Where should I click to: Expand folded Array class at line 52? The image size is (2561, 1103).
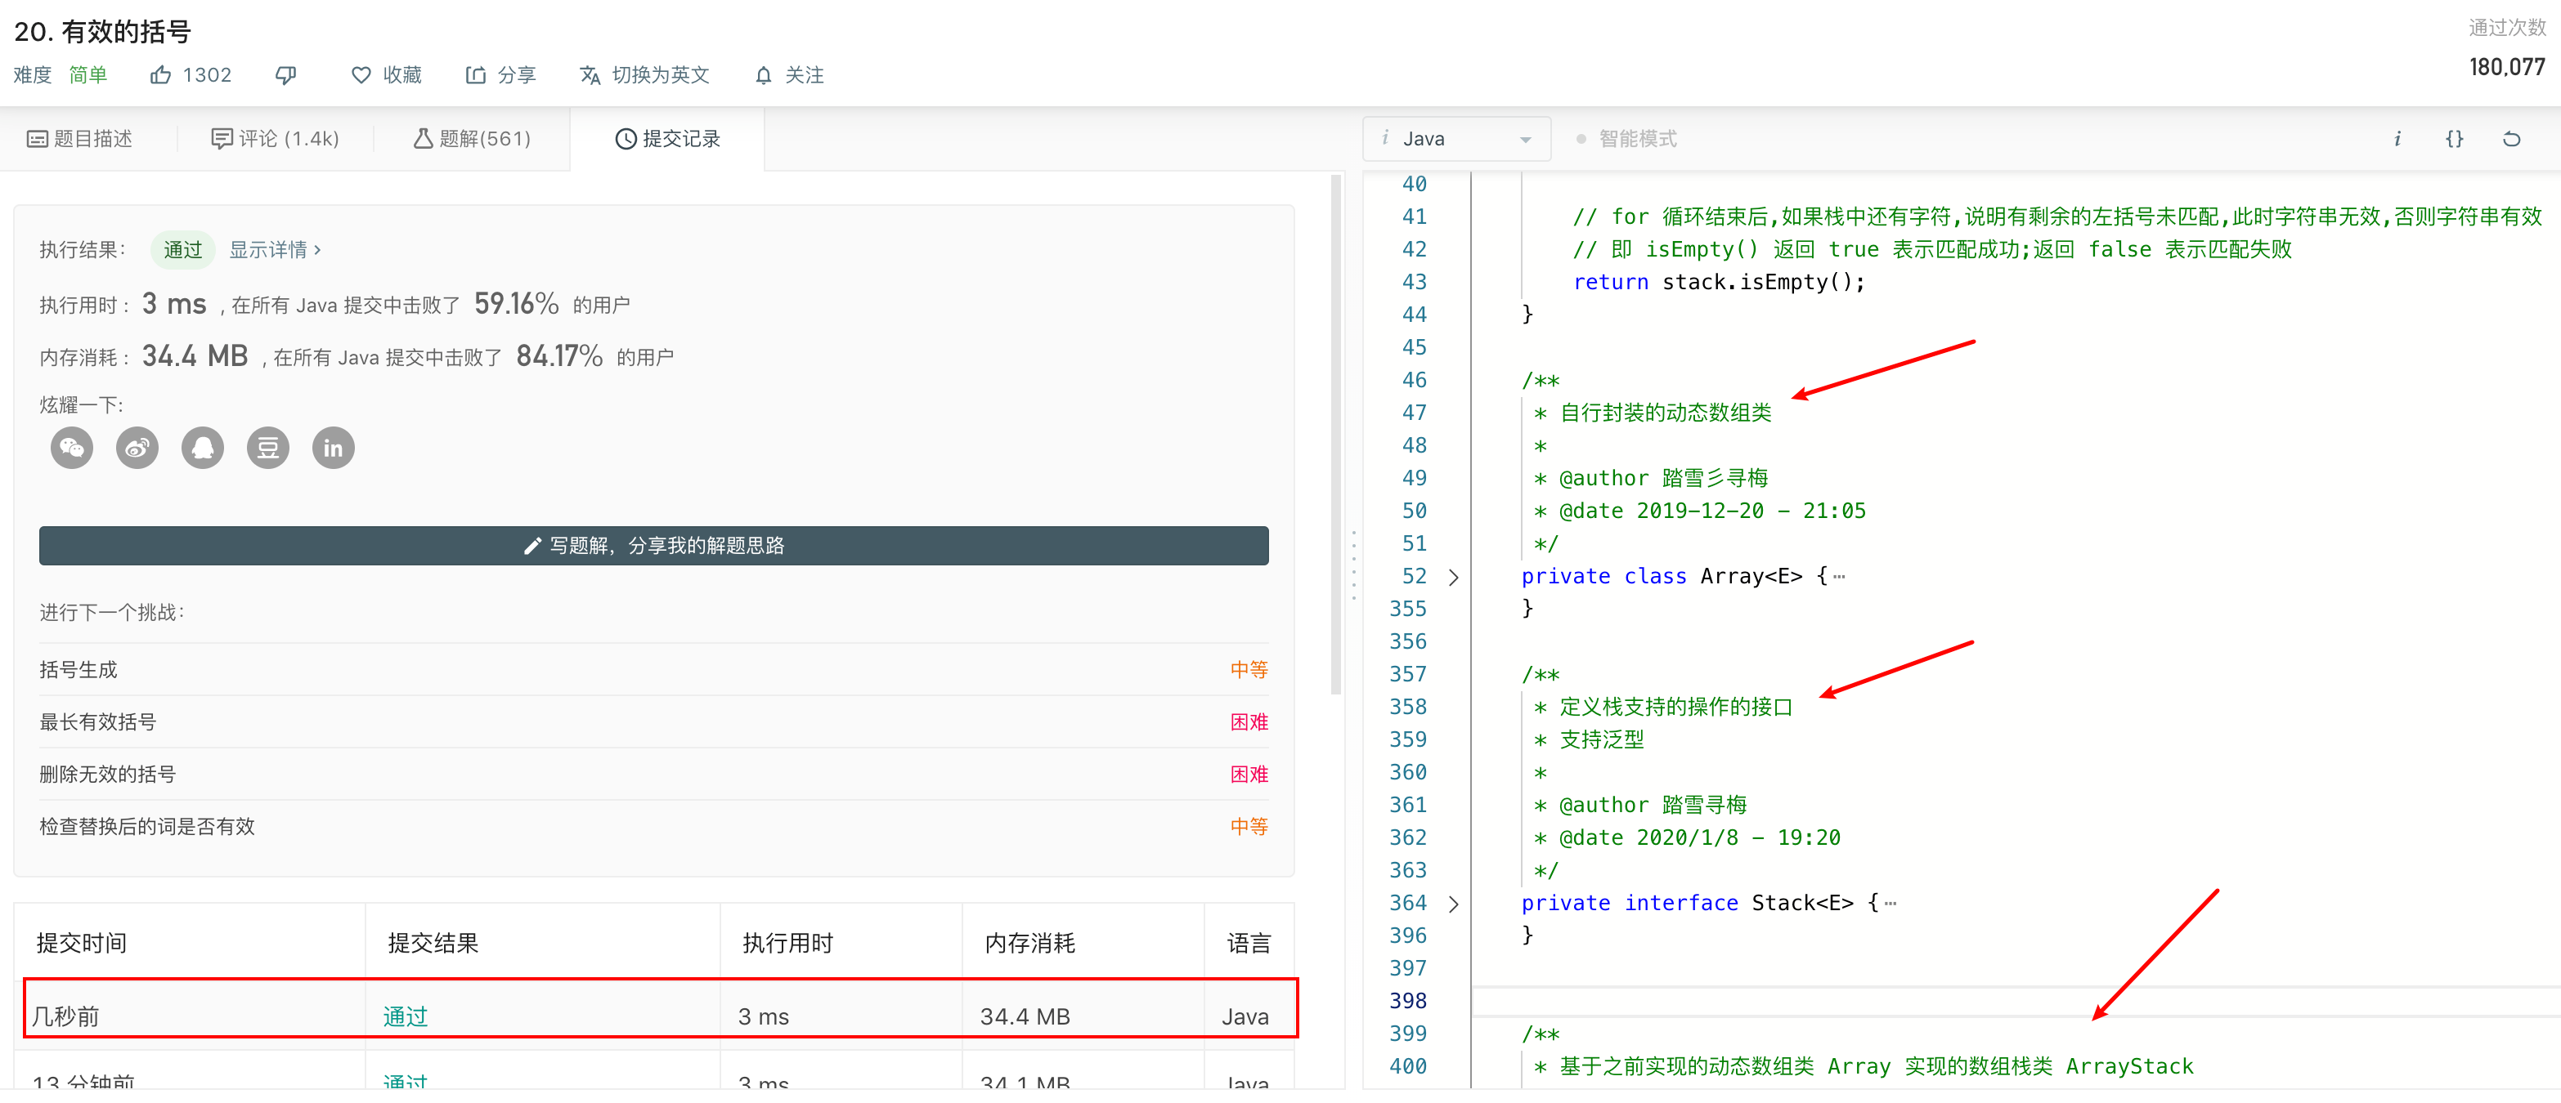pyautogui.click(x=1454, y=578)
